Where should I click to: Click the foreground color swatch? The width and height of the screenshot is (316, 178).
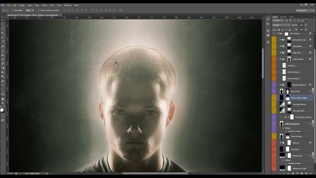pyautogui.click(x=2, y=110)
